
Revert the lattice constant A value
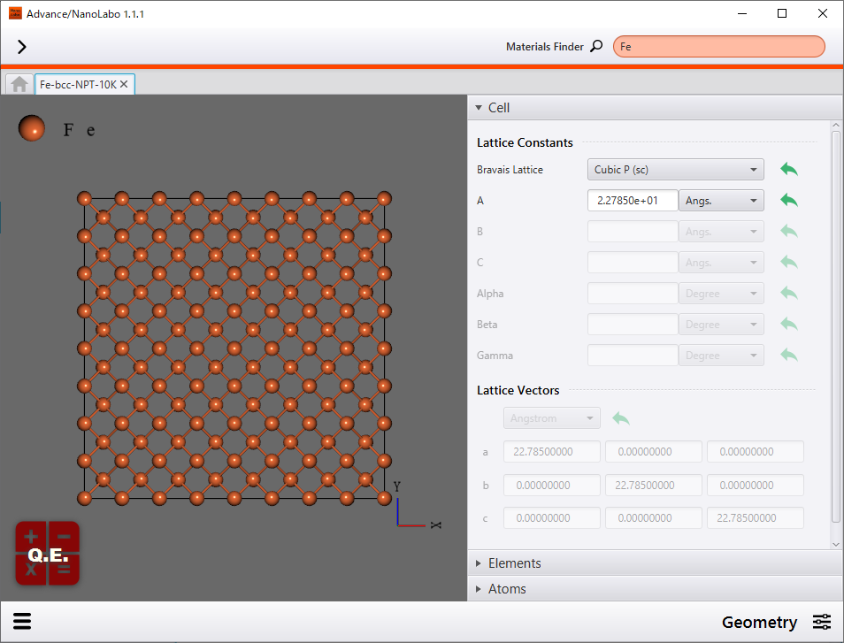pyautogui.click(x=789, y=201)
